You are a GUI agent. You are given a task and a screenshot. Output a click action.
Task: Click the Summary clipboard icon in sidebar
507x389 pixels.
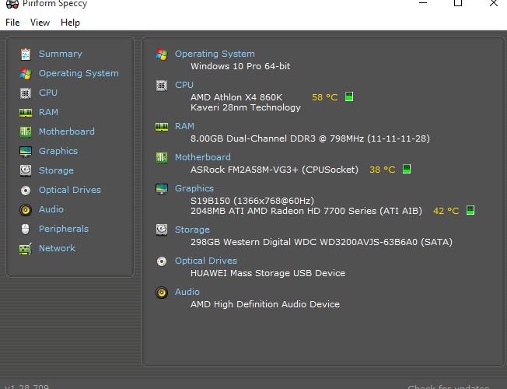point(26,54)
